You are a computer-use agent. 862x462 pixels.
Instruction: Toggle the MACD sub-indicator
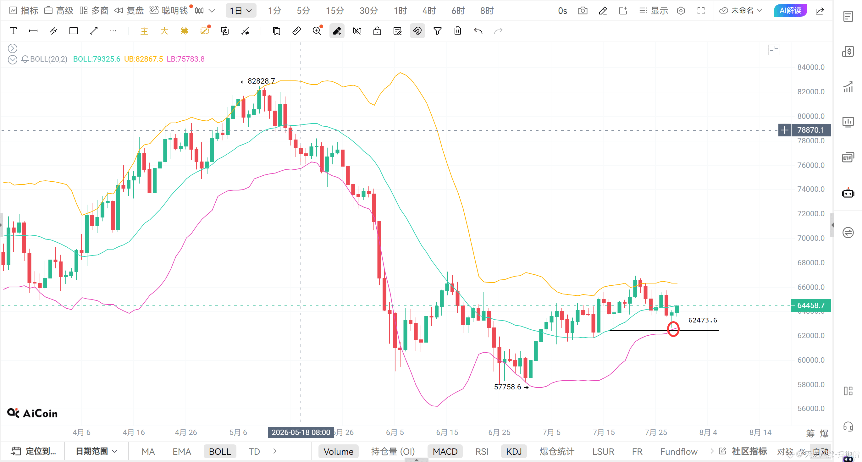[445, 451]
